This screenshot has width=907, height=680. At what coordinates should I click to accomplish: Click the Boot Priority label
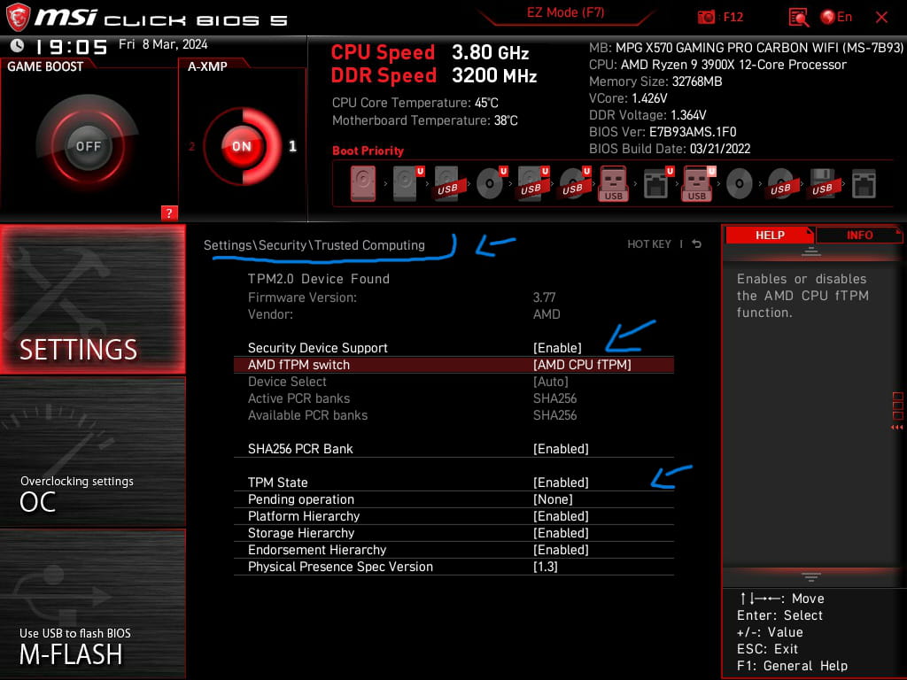pyautogui.click(x=368, y=151)
